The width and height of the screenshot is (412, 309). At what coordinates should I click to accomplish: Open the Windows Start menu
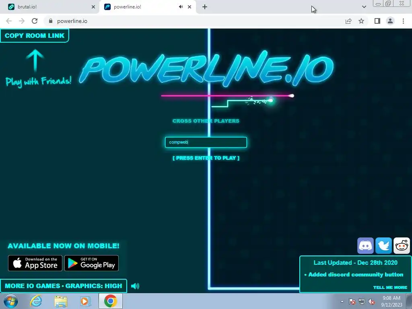[x=10, y=301]
